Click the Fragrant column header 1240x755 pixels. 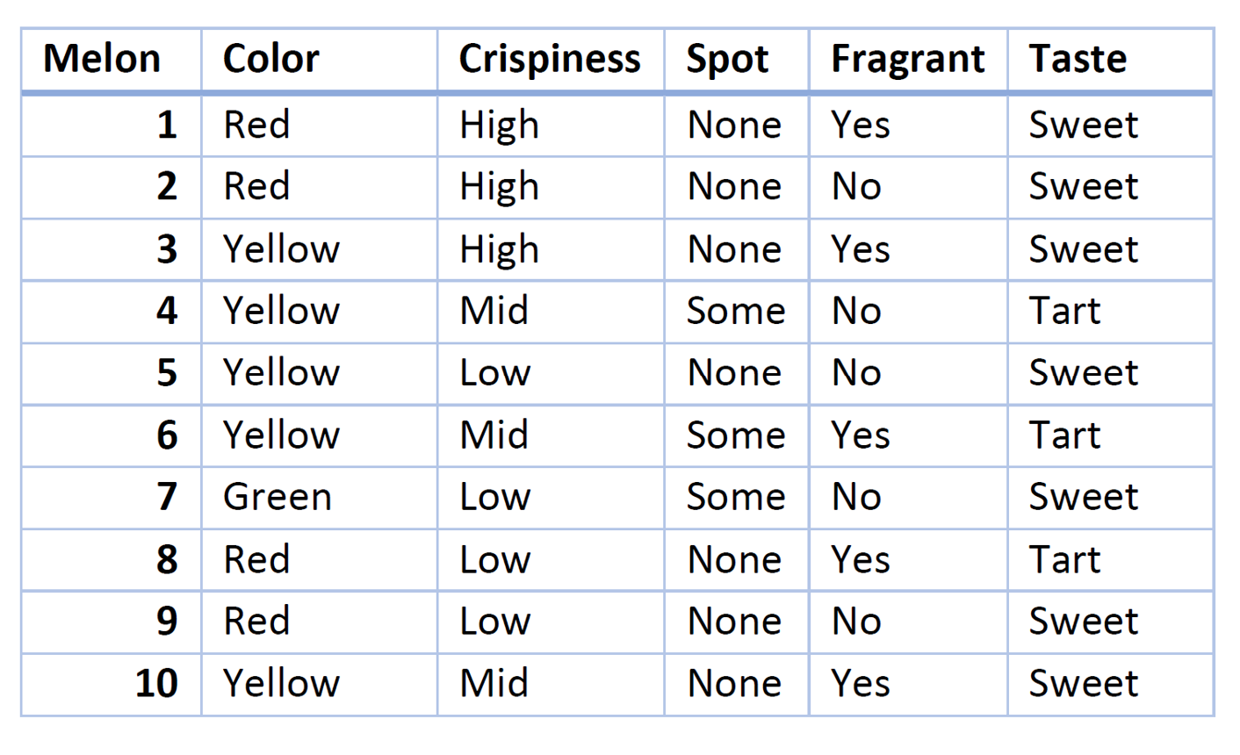coord(908,59)
